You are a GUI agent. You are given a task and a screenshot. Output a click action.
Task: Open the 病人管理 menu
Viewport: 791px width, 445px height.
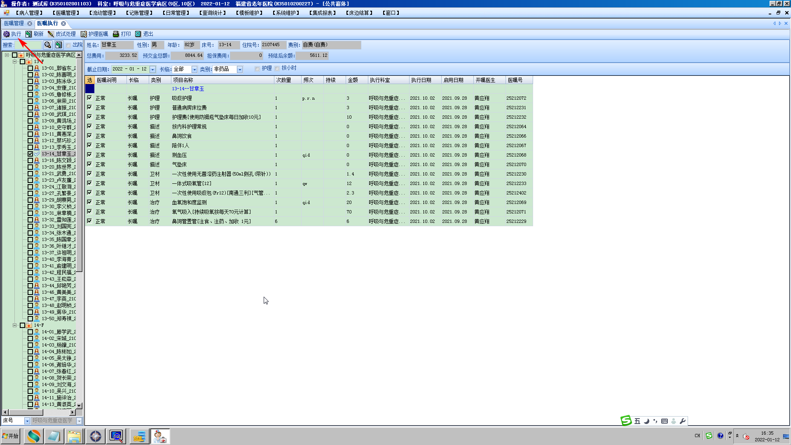(29, 13)
